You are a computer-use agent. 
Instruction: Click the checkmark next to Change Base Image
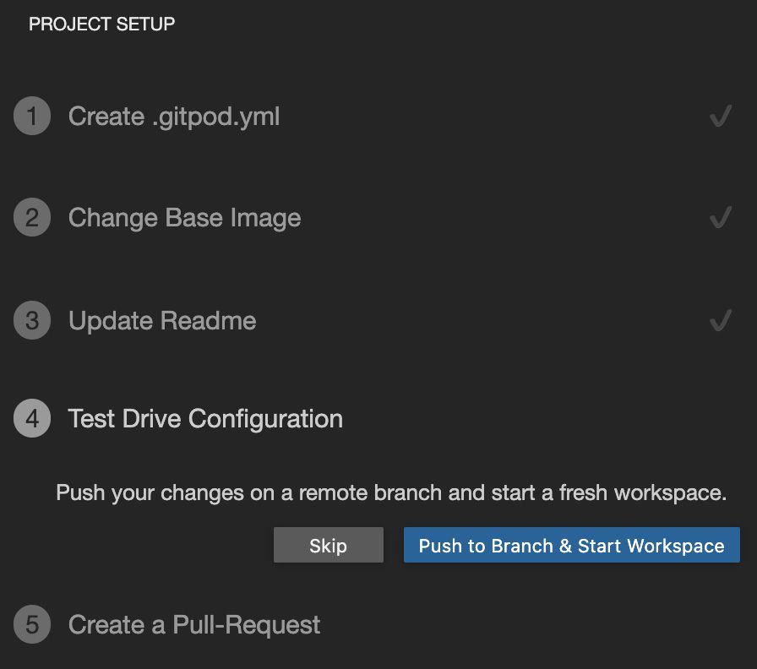[x=721, y=217]
